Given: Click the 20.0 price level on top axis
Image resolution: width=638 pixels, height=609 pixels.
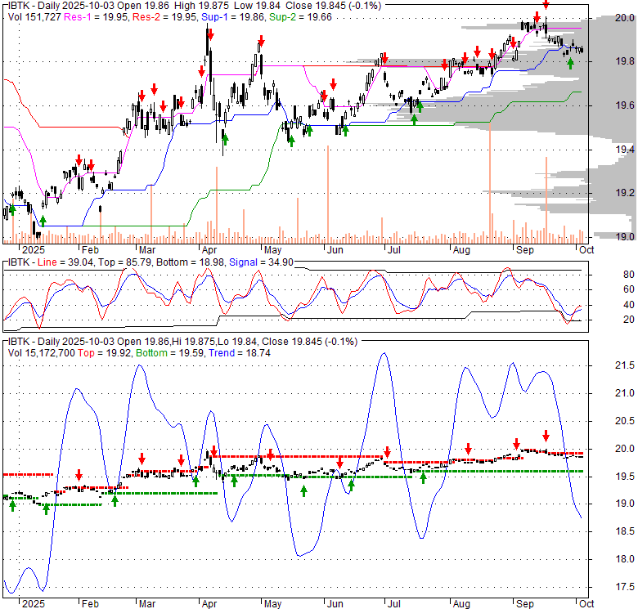Looking at the screenshot, I should 624,18.
